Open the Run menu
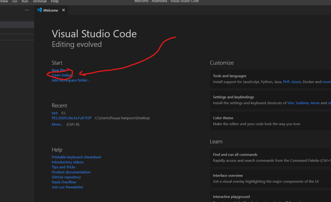This screenshot has height=202, width=331. click(25, 1)
